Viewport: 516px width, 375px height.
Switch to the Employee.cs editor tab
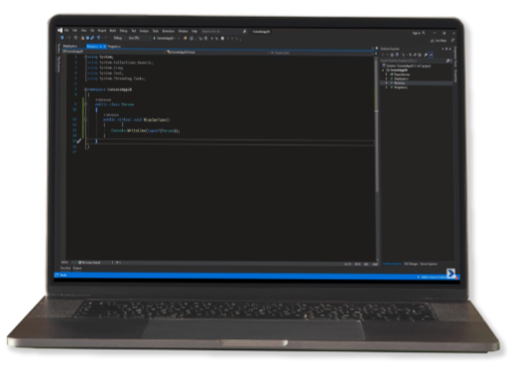click(x=71, y=47)
